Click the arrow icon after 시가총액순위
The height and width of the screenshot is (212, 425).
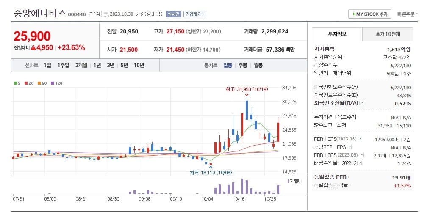[344, 57]
